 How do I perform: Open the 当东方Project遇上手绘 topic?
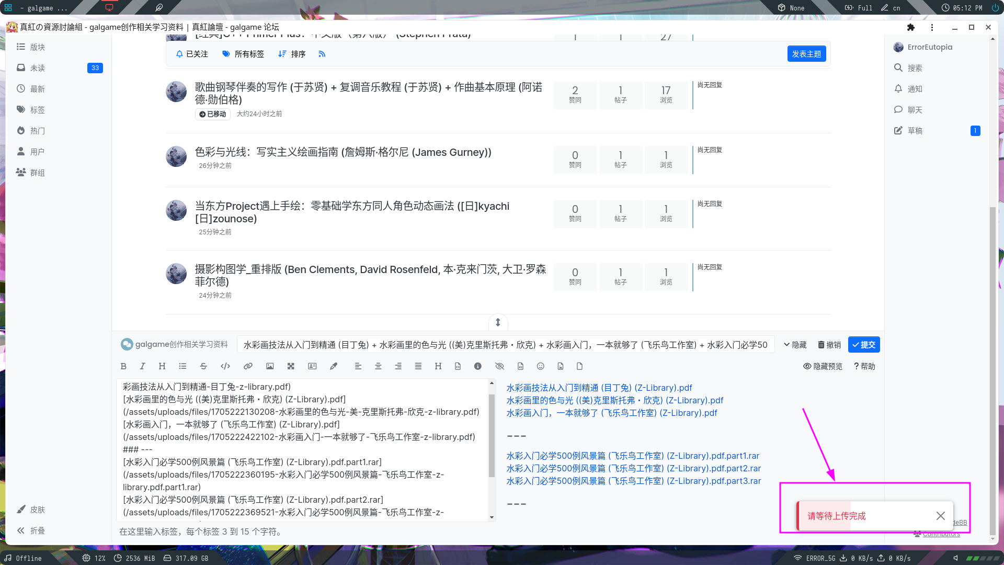coord(352,212)
